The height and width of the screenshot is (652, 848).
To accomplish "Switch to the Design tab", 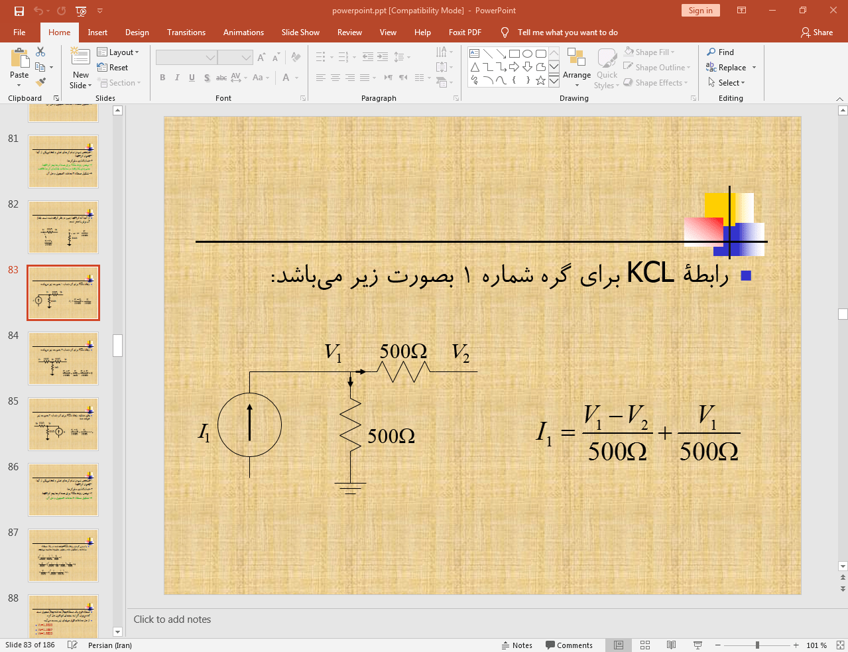I will point(137,33).
